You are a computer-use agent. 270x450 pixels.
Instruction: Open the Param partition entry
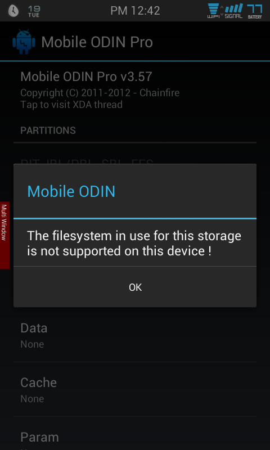point(135,434)
